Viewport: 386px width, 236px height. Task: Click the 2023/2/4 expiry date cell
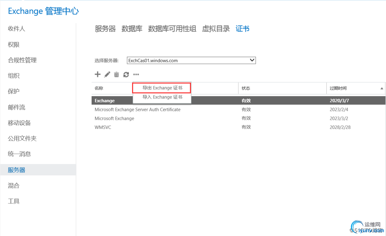click(339, 110)
